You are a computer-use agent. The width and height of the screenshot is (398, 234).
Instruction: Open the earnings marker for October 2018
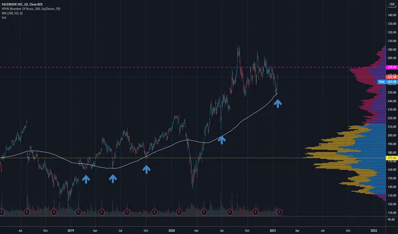[x=54, y=212]
